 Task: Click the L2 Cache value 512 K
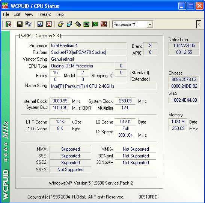click(125, 122)
